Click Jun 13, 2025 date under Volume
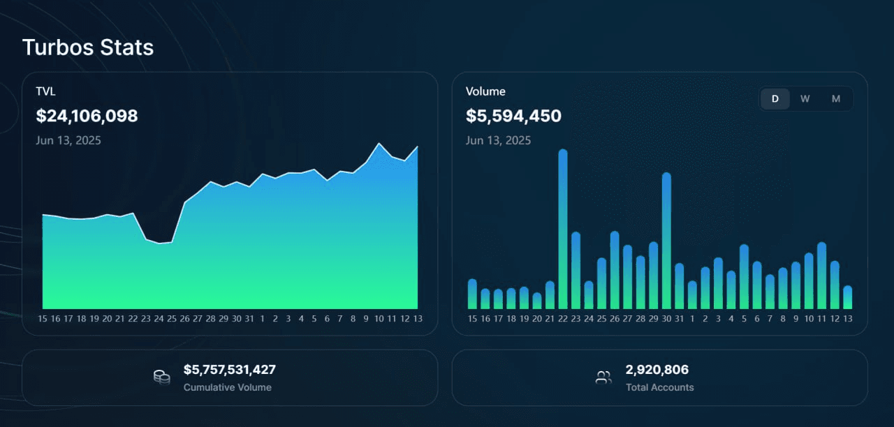Viewport: 894px width, 427px height. 498,140
